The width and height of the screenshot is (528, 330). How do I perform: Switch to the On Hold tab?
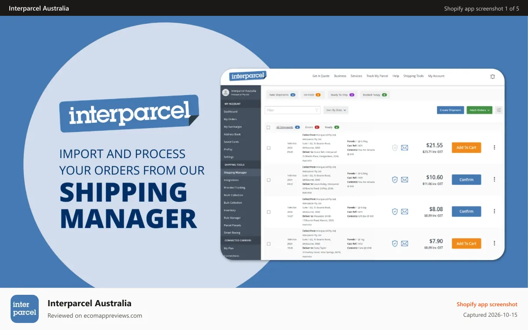[312, 95]
